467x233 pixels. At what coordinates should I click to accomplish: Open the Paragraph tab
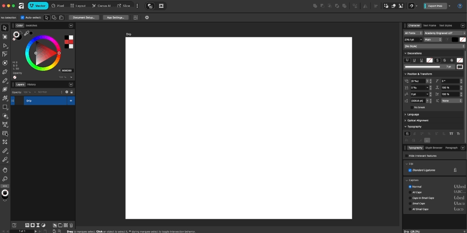coord(451,148)
